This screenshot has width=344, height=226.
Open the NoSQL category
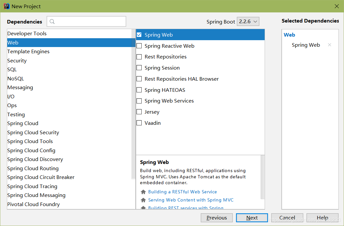click(x=69, y=78)
